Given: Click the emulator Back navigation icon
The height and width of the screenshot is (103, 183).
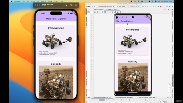Looking at the screenshot, I should 108,12.
